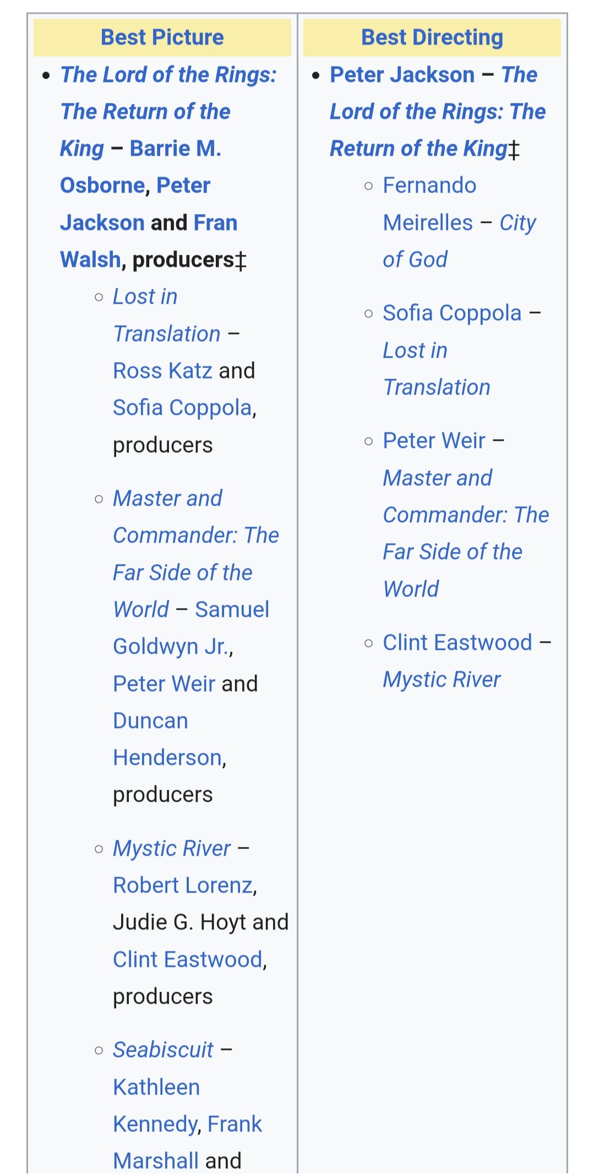Open Samuel Goldwyn Jr. link

pyautogui.click(x=232, y=610)
